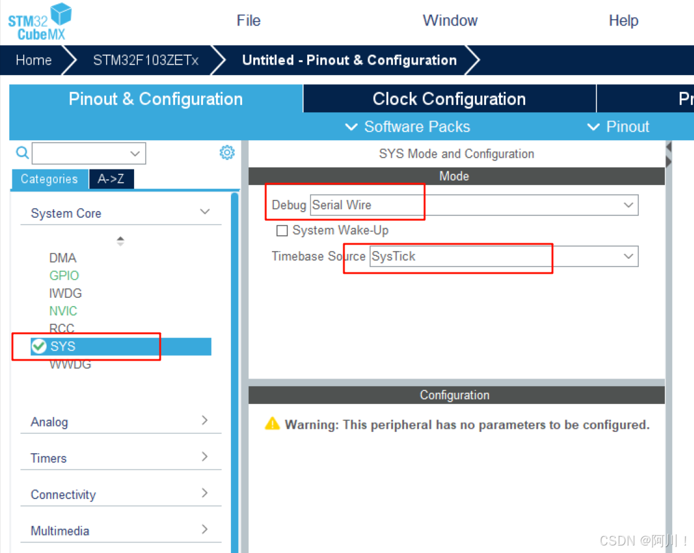Open the File menu
Screen dimensions: 694x553
(248, 20)
